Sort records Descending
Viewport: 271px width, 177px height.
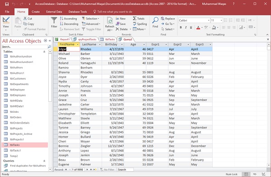pos(69,24)
